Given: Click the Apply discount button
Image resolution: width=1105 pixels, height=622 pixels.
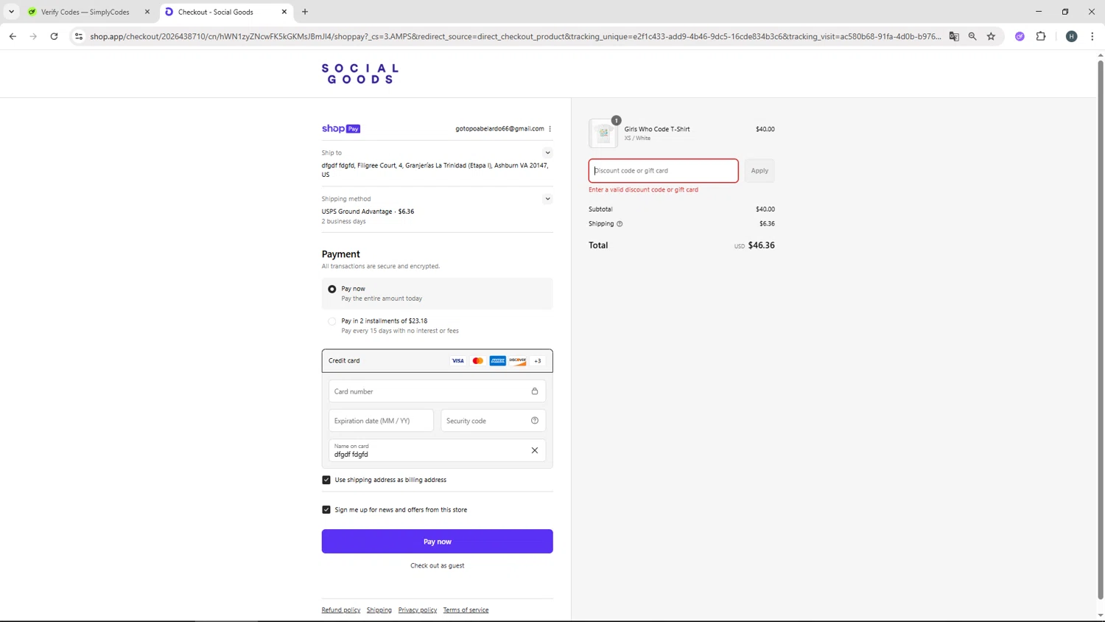Looking at the screenshot, I should 760,171.
